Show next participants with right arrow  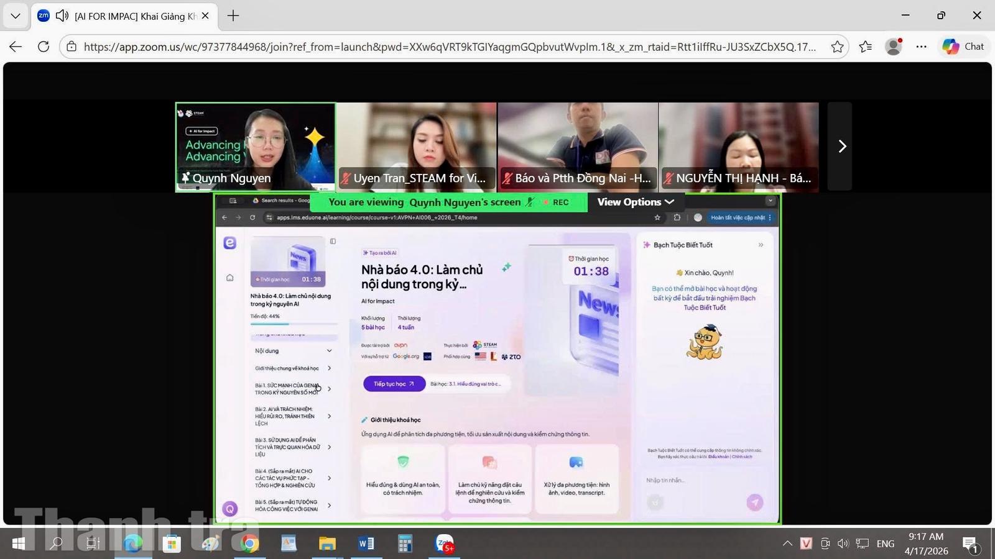tap(841, 147)
